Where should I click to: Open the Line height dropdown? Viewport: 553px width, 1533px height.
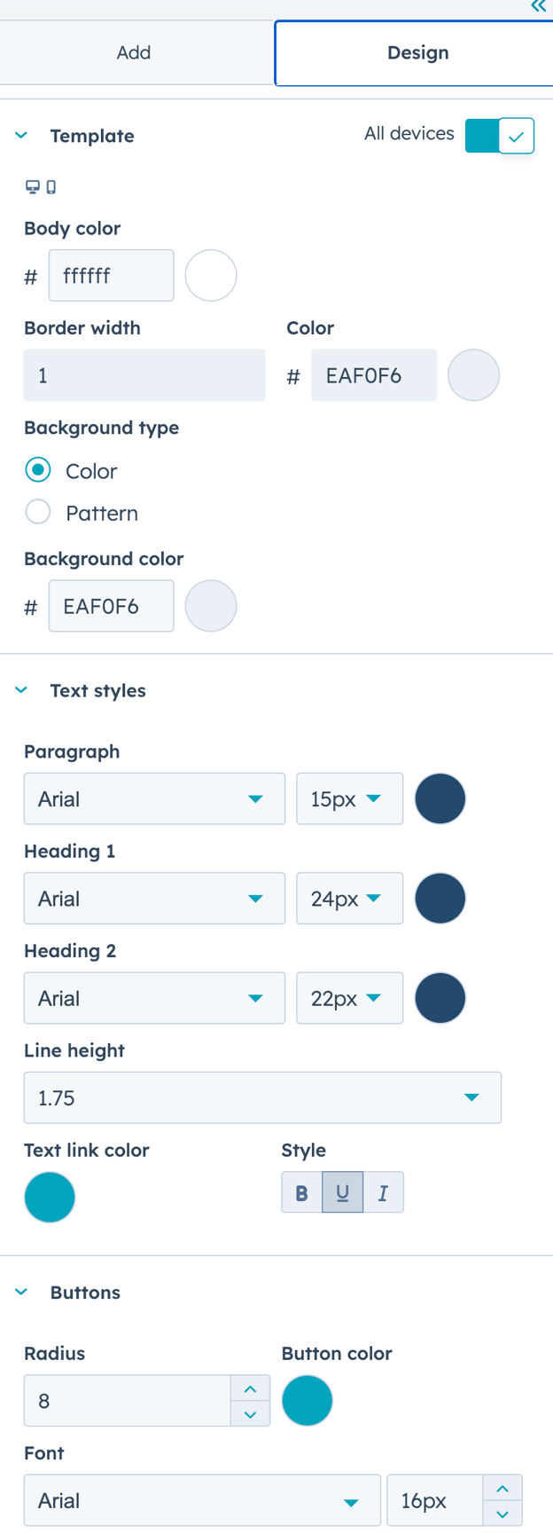[262, 1097]
